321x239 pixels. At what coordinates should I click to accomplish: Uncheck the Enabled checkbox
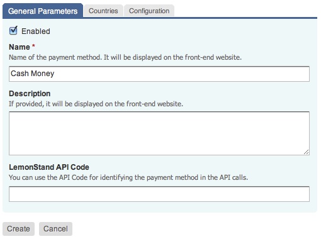(x=13, y=31)
